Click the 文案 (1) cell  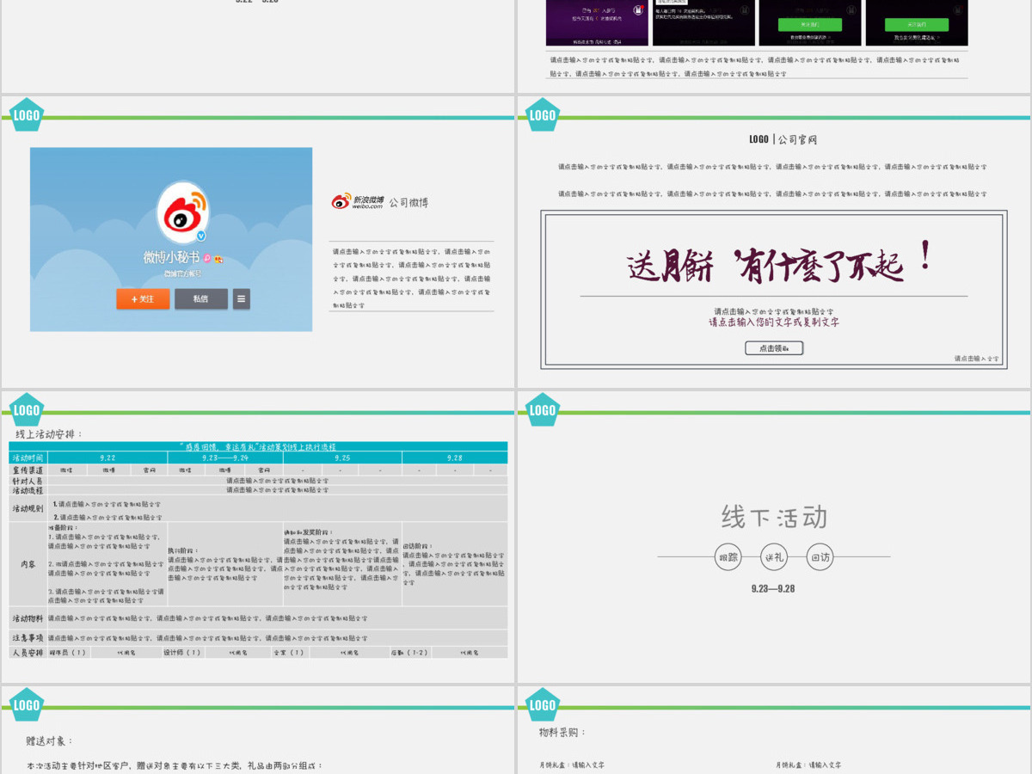coord(289,653)
